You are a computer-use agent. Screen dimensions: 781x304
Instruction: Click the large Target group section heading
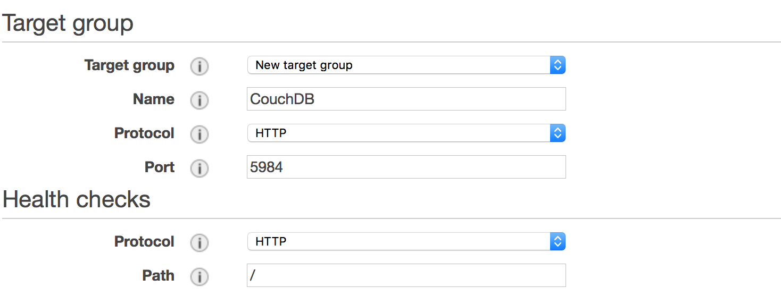[x=68, y=23]
